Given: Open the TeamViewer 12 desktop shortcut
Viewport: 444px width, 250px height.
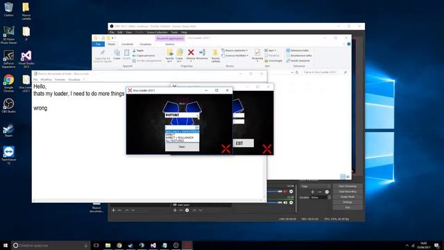Looking at the screenshot, I should 8,155.
